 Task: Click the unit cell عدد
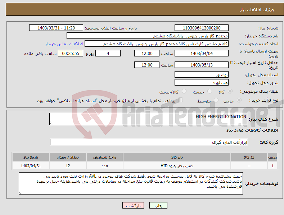tap(105, 166)
